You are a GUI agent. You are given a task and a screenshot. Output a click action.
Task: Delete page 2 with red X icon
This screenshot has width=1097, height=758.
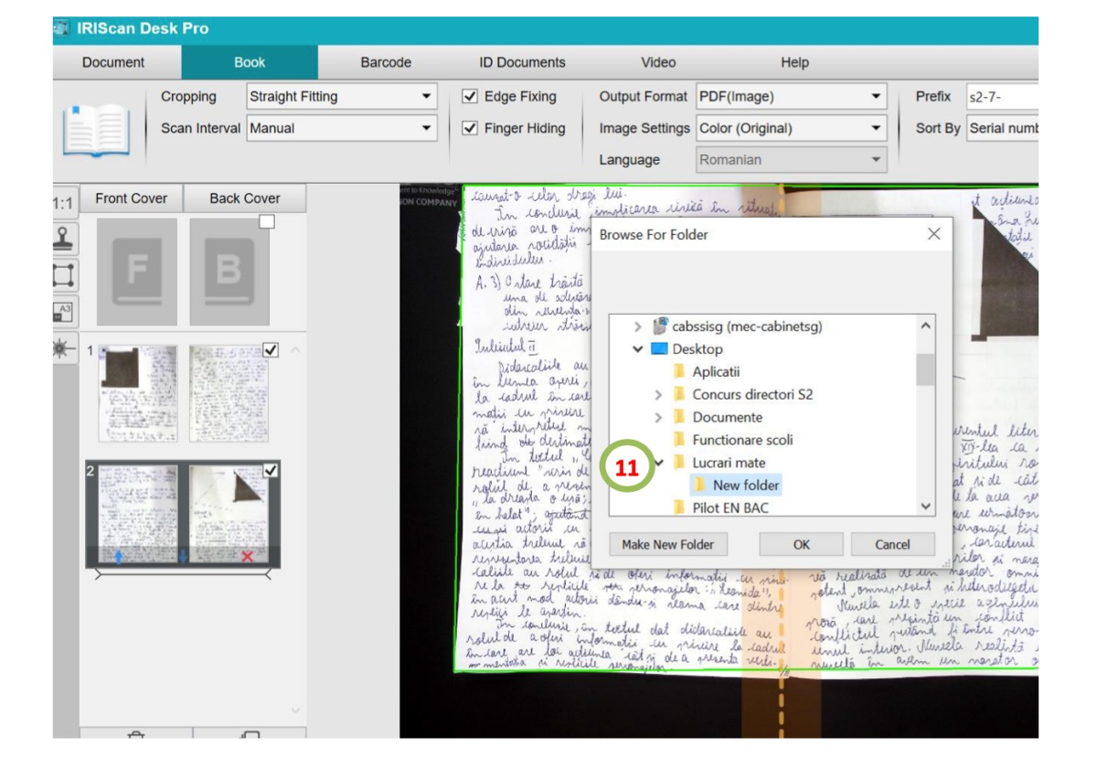247,556
